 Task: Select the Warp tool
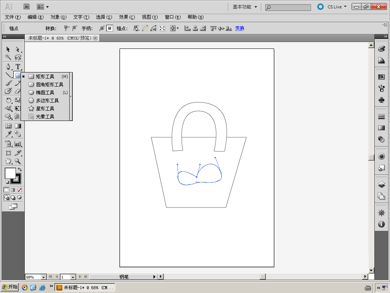[8, 108]
